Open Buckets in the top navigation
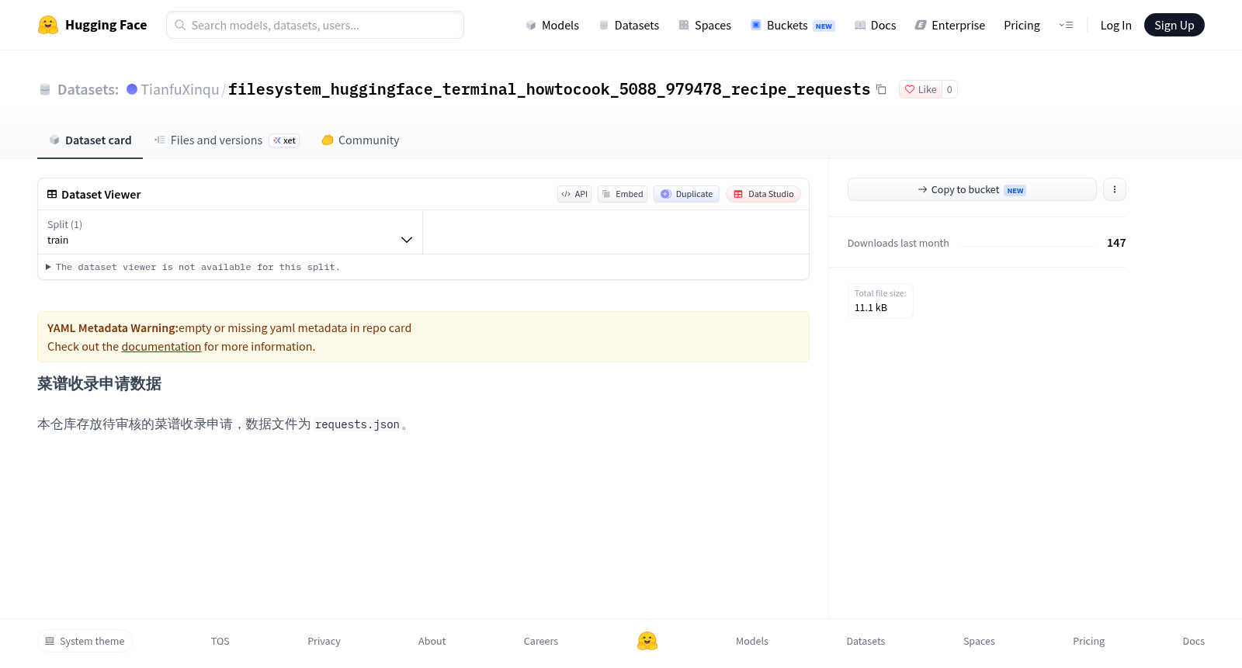1242x668 pixels. pos(793,25)
